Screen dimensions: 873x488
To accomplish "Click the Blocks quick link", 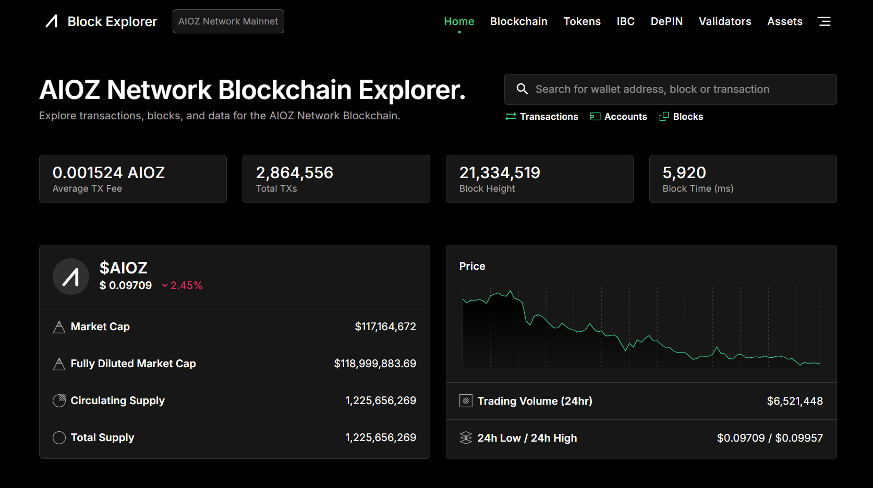I will point(682,117).
